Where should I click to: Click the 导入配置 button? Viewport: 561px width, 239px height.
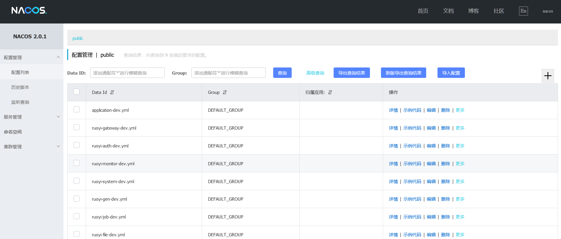click(x=451, y=73)
